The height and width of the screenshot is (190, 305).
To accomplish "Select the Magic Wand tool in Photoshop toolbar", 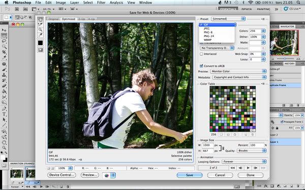I will (x=4, y=47).
